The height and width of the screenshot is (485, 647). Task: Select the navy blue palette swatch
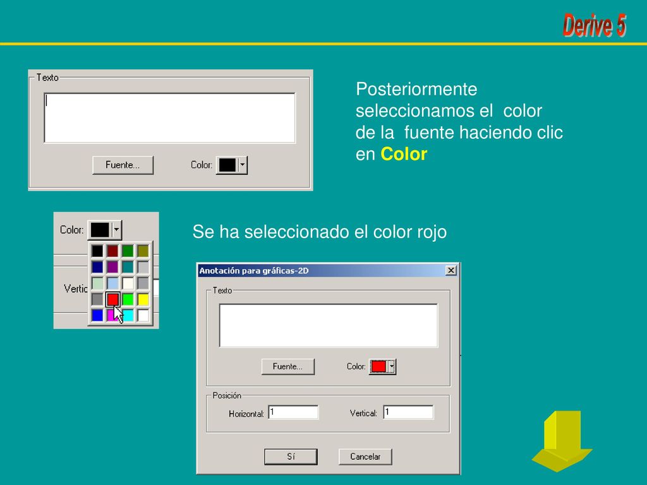97,267
